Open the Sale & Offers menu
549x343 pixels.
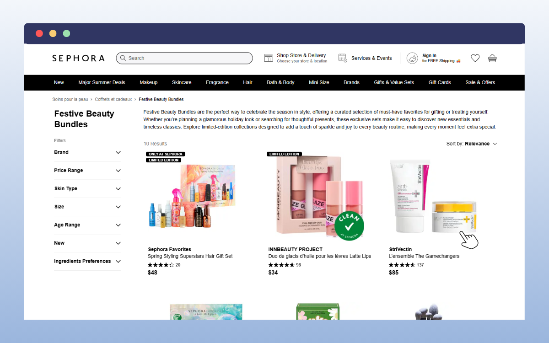(480, 82)
